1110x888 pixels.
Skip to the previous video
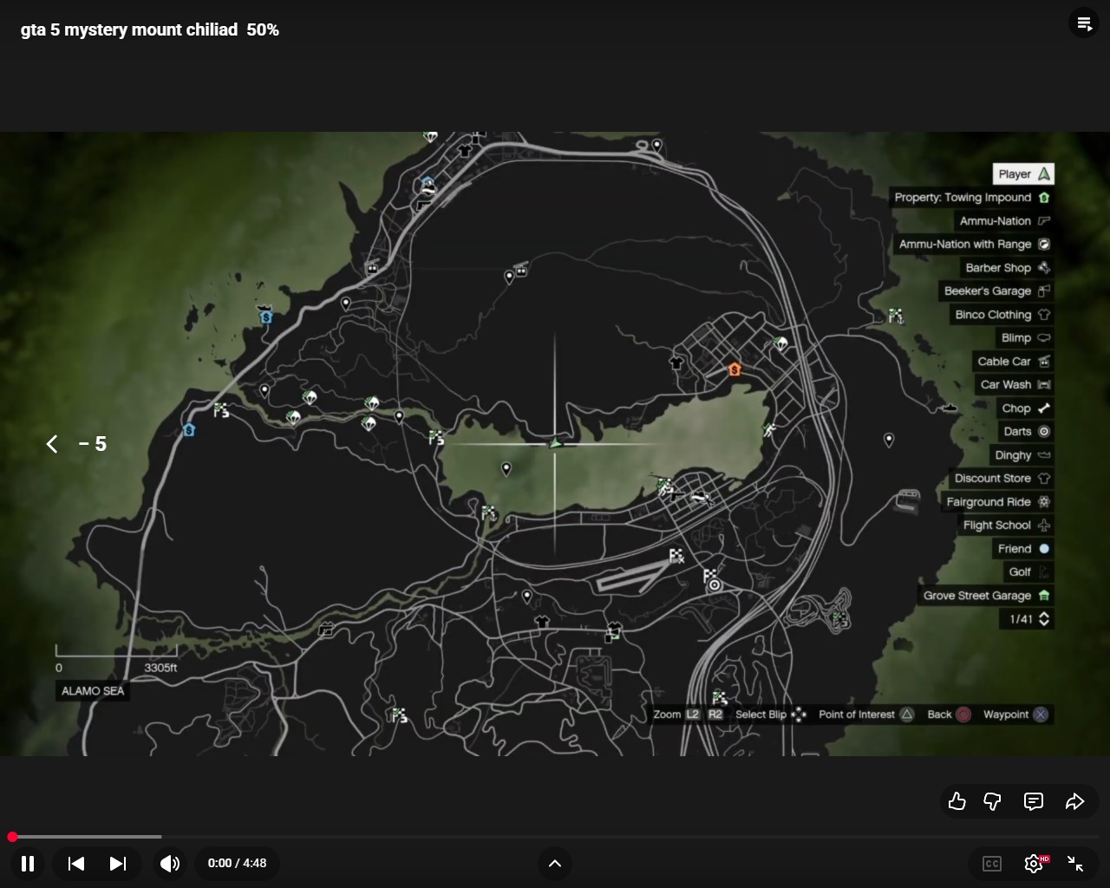click(x=76, y=863)
